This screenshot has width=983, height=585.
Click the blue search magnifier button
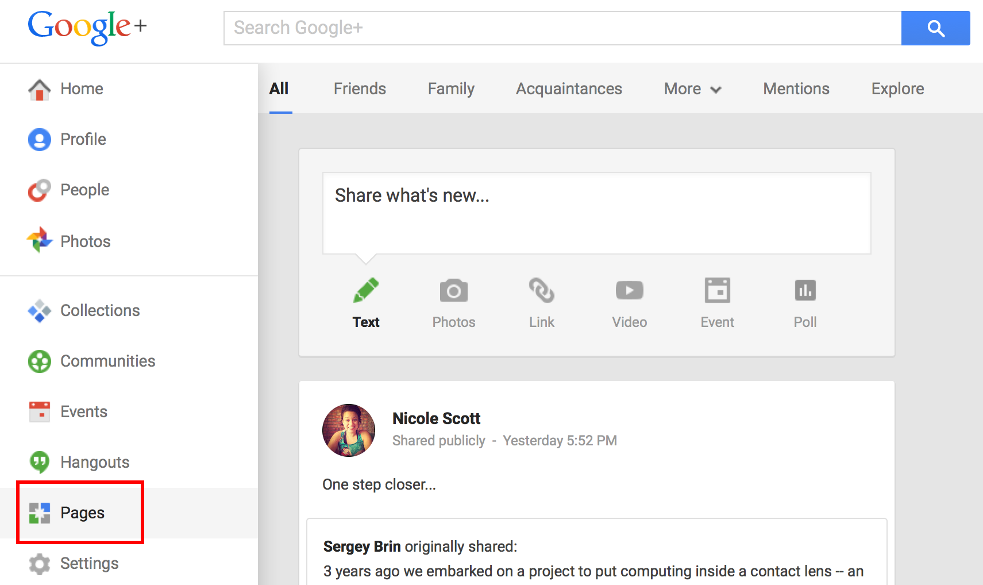[935, 28]
